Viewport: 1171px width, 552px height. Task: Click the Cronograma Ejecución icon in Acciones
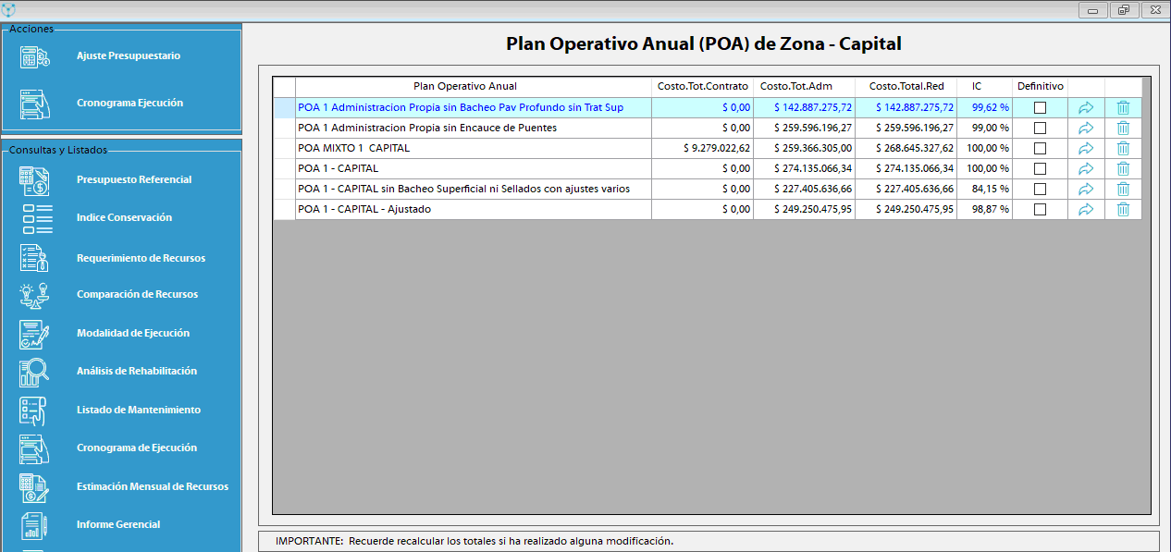[x=35, y=104]
